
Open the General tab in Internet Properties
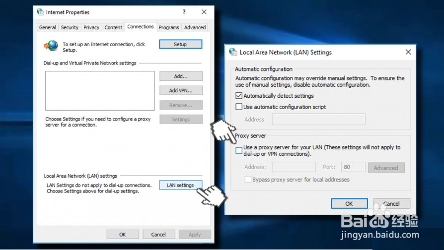point(47,27)
